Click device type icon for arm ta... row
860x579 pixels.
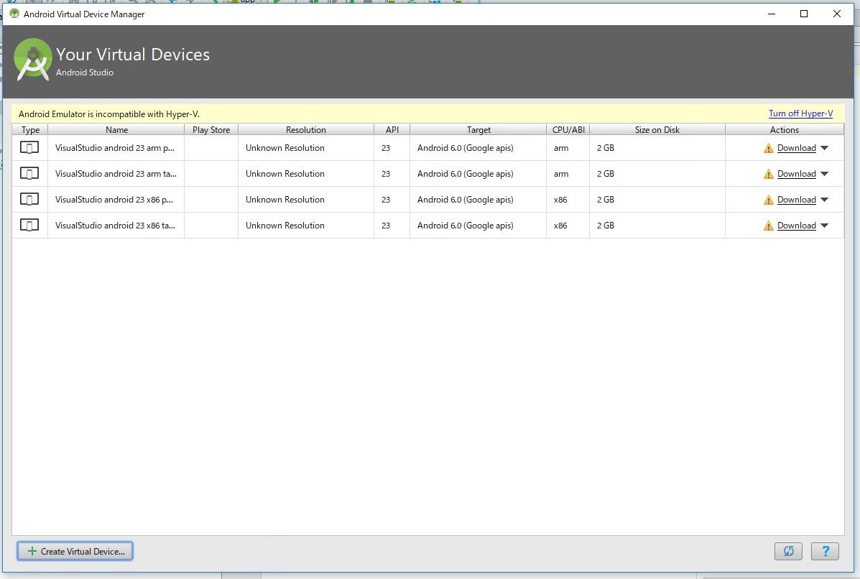pyautogui.click(x=29, y=173)
